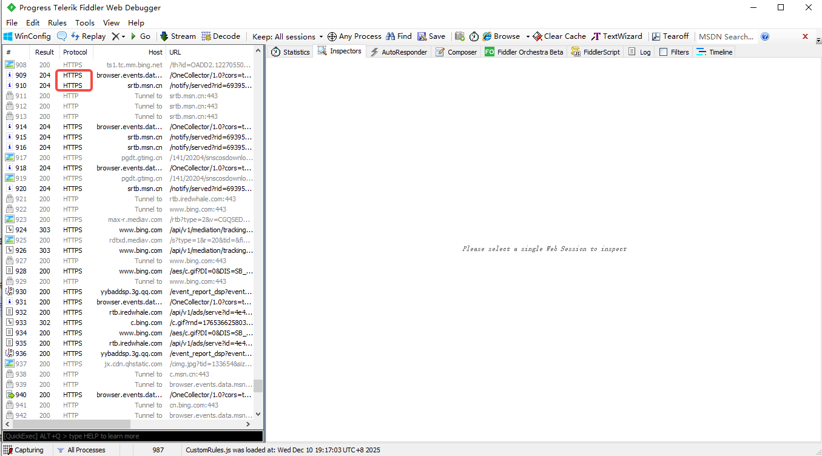The image size is (822, 456).
Task: Click the green arrow icon of session 940
Action: click(x=10, y=395)
